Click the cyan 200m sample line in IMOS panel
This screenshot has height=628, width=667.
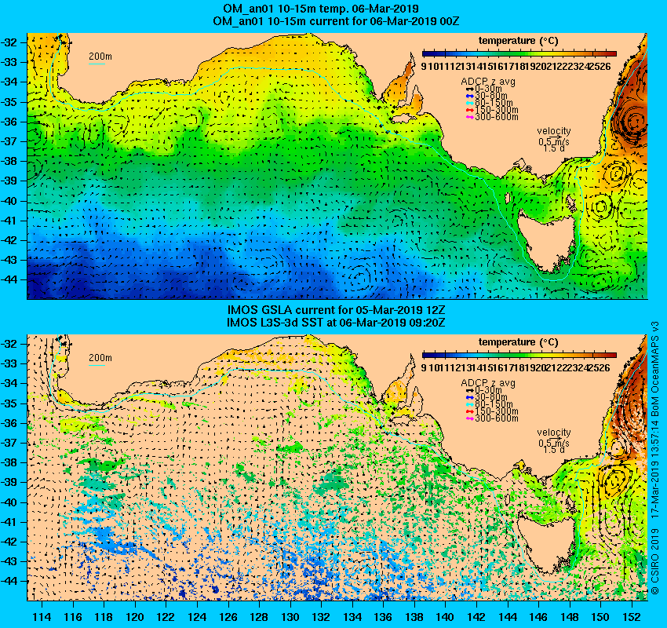(97, 366)
